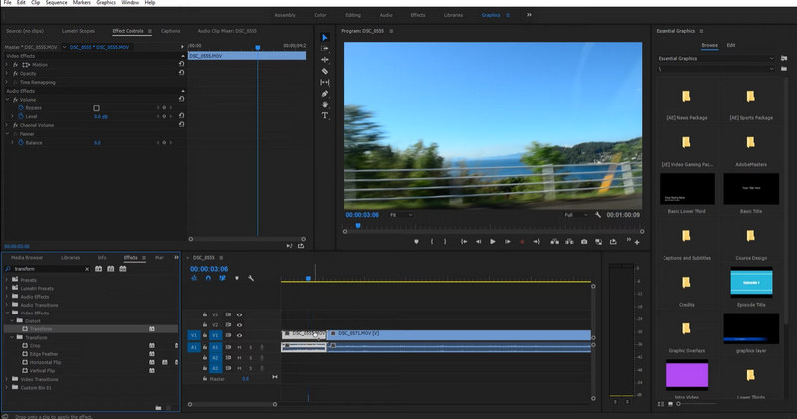Open the Program Monitor button editor plus

pyautogui.click(x=637, y=242)
